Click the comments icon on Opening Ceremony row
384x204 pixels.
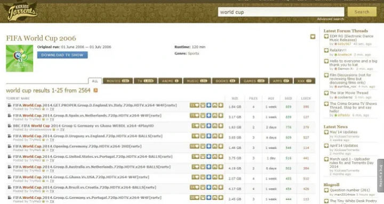pos(195,146)
